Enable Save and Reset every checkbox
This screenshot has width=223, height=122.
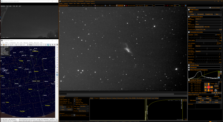[x=60, y=115]
